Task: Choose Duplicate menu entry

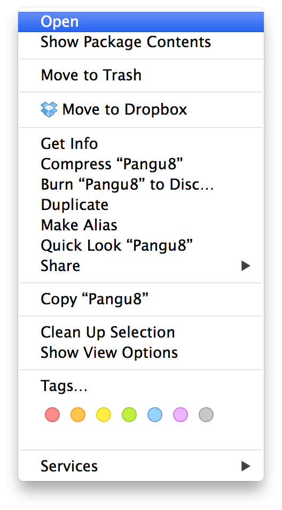Action: click(x=141, y=205)
